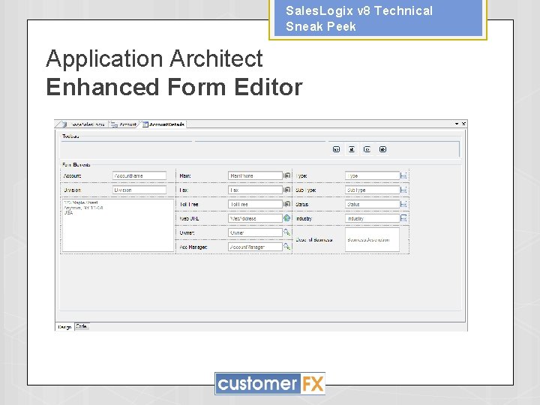540x405 pixels.
Task: Select the Type input field
Action: pos(372,175)
